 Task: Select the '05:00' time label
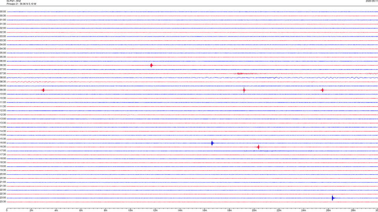point(3,53)
